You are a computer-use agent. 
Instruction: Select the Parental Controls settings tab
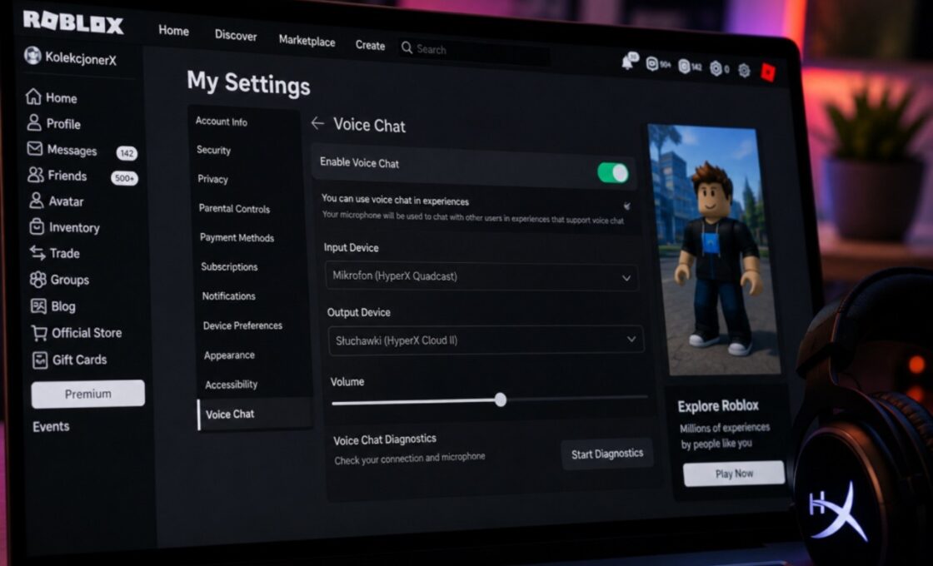click(234, 209)
